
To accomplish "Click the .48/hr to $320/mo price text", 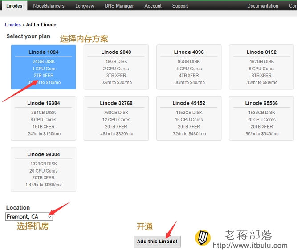I will point(116,133).
